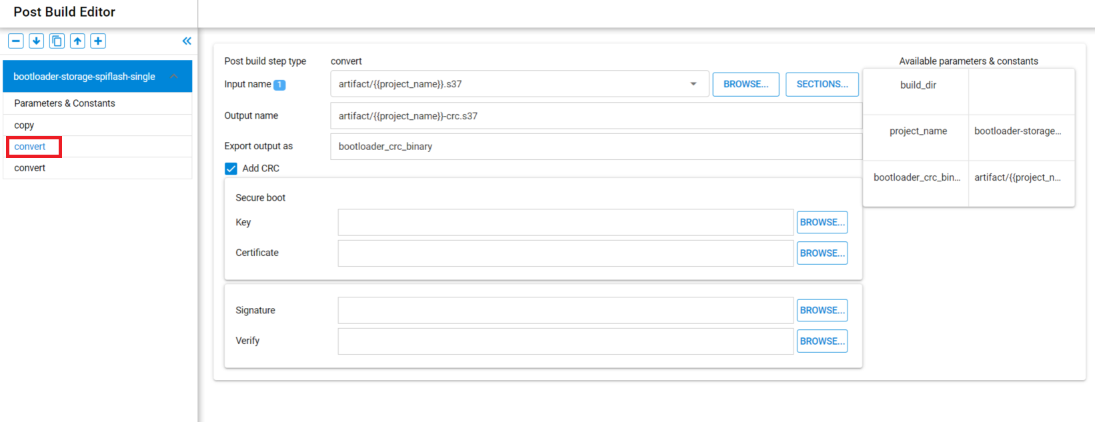
Task: Browse for the Verify file
Action: tap(822, 341)
